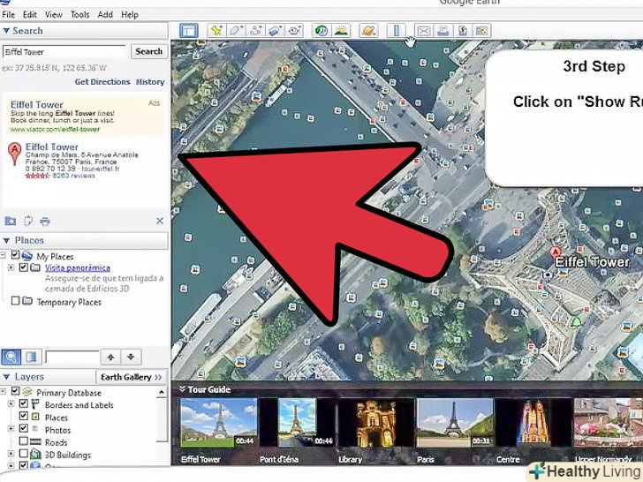Collapse the Tour Guide strip
This screenshot has height=482, width=643.
point(182,389)
